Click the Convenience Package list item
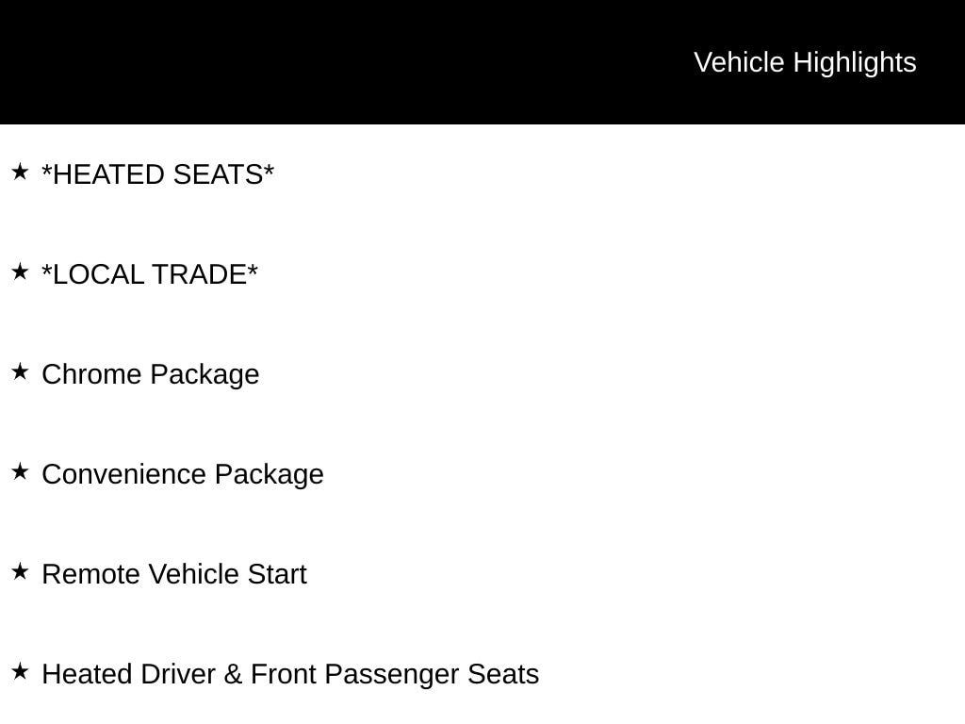This screenshot has height=724, width=965. point(183,474)
